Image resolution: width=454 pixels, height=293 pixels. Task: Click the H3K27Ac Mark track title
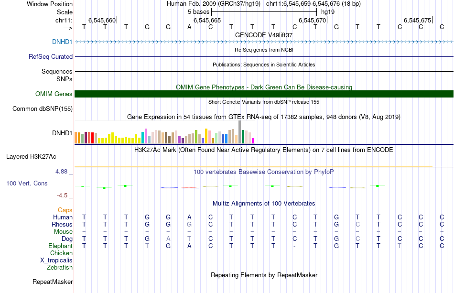[x=264, y=150]
